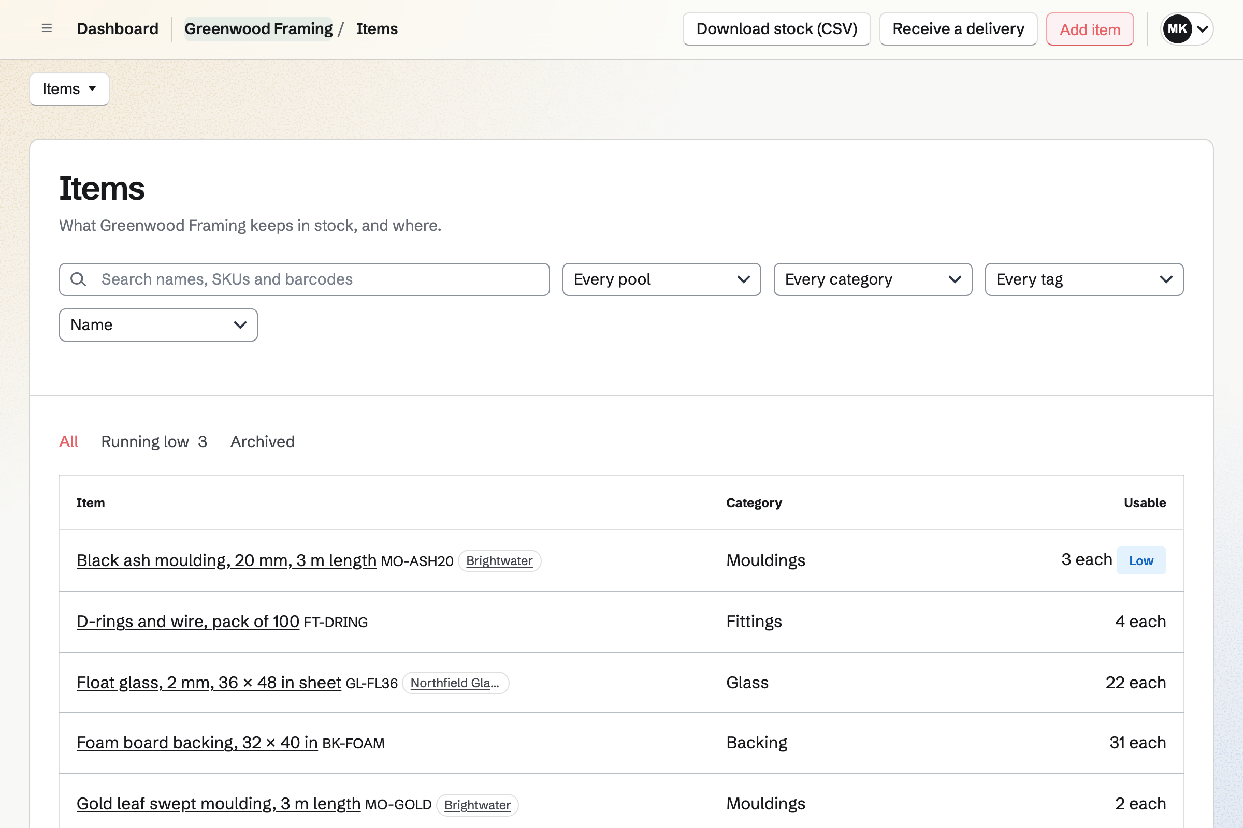Click the Add item button
1243x828 pixels.
[x=1090, y=29]
